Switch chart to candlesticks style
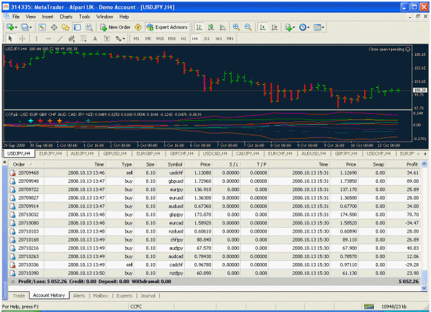This screenshot has width=431, height=312. click(211, 27)
